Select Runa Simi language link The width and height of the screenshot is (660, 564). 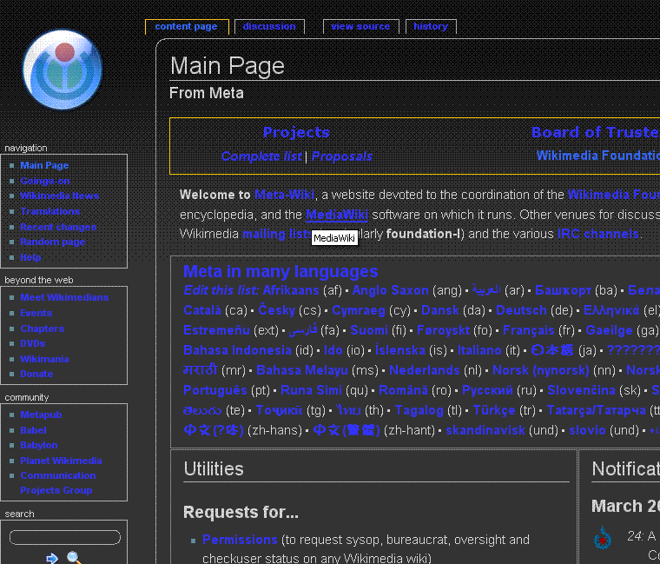click(311, 390)
